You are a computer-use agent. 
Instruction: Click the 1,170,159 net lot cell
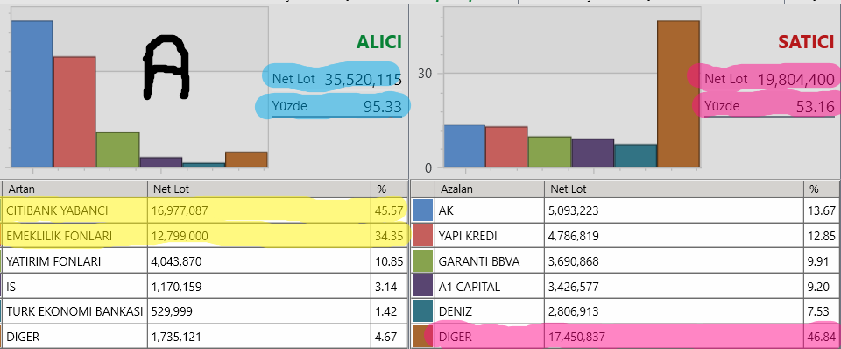coord(258,286)
